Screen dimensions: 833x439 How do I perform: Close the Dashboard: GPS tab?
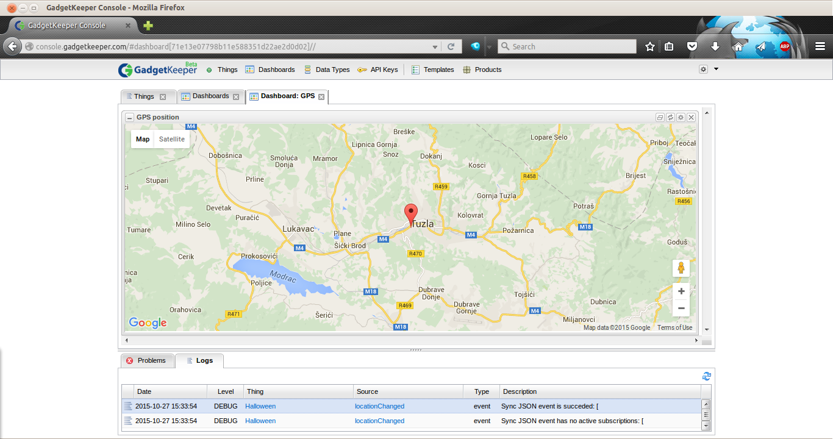coord(321,97)
